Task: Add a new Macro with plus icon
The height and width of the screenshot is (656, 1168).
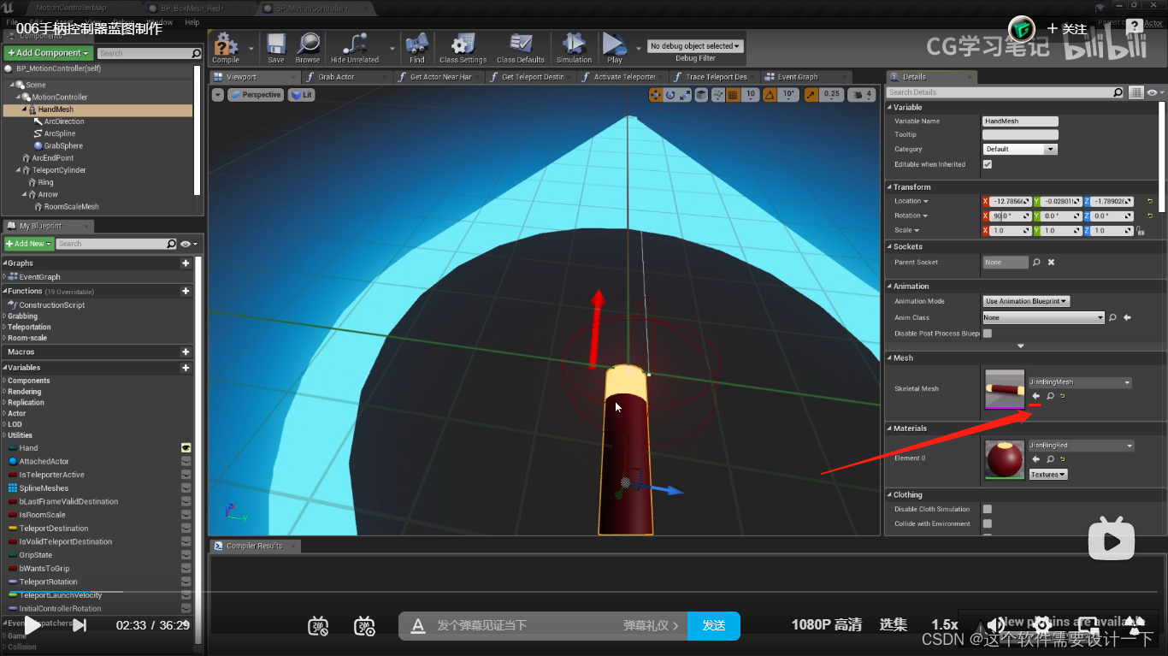Action: point(186,352)
